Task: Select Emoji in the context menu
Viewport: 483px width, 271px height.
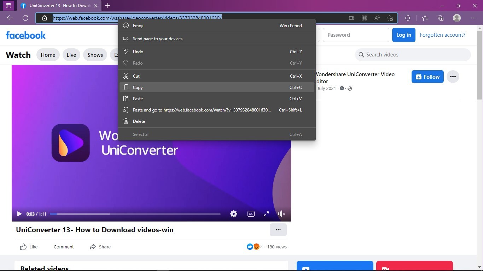Action: tap(217, 26)
